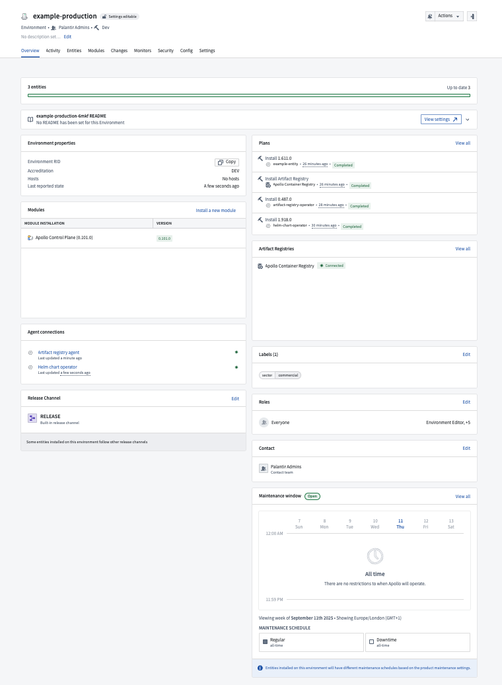Click the info icon in maintenance notice
This screenshot has width=502, height=685.
click(260, 668)
